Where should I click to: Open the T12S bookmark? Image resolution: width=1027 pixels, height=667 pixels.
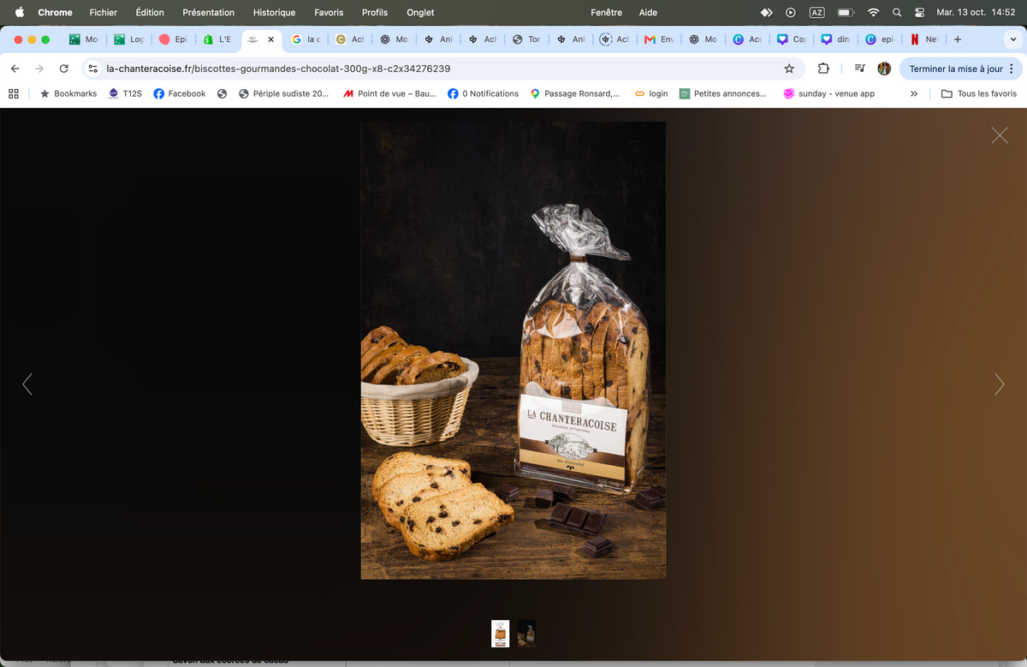click(x=125, y=93)
